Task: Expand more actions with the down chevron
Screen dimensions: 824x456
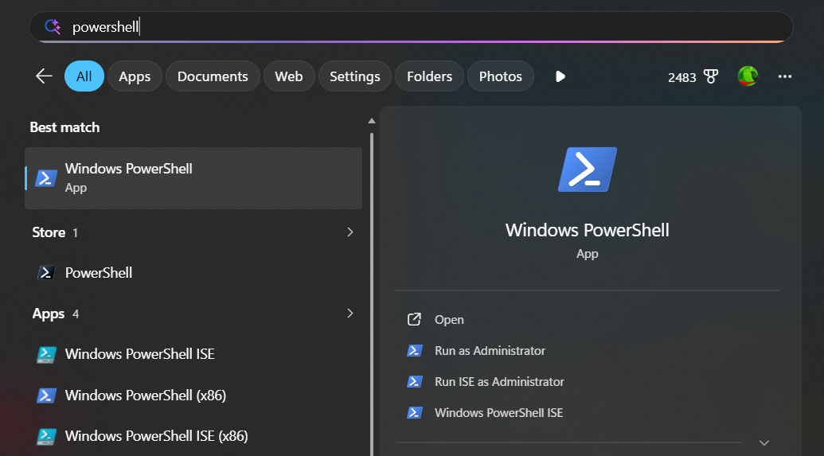Action: (764, 442)
